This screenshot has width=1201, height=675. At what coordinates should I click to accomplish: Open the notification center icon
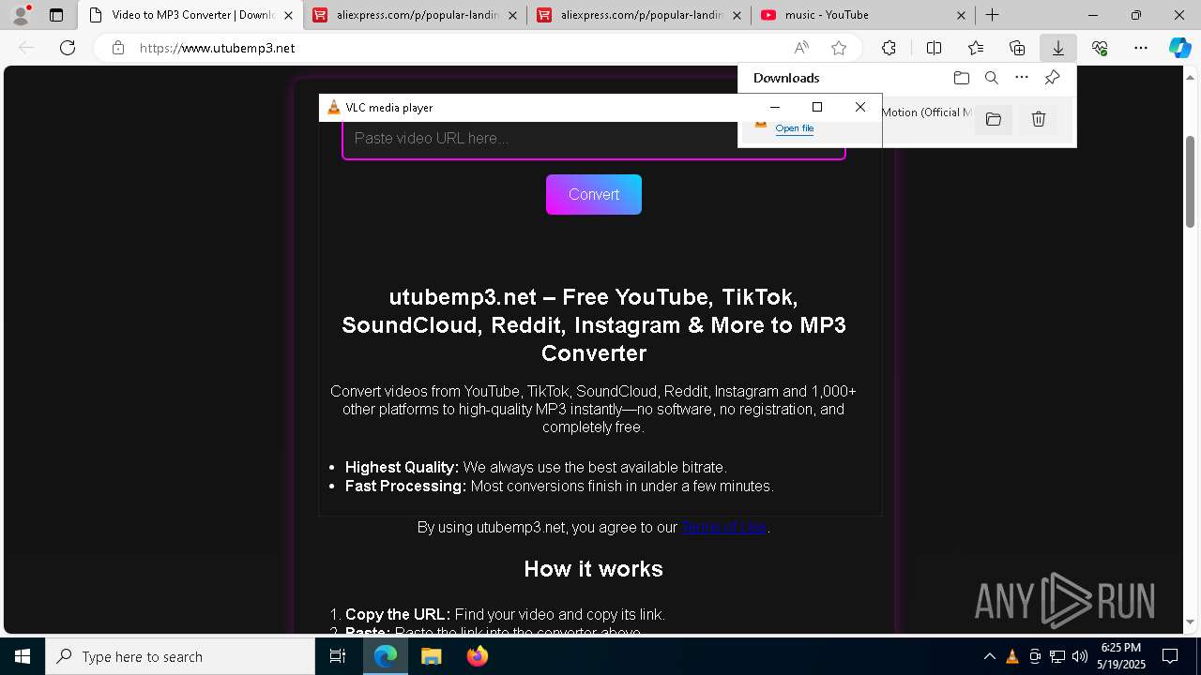1170,656
